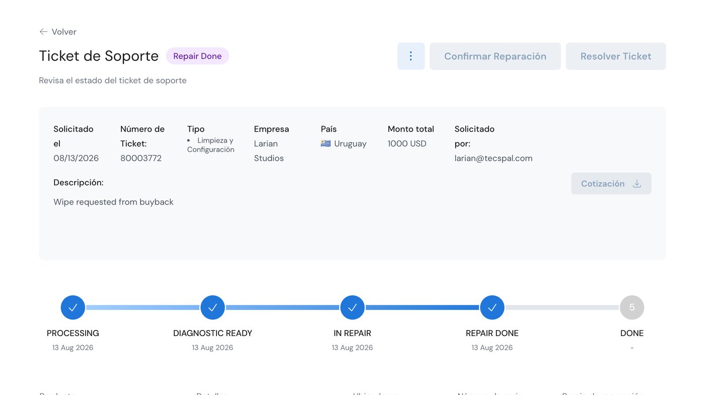Click the Resolver Ticket button
This screenshot has height=395, width=705.
[x=616, y=56]
